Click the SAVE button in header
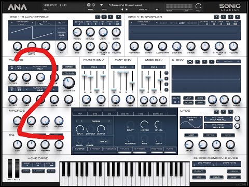Screen dimensions: 249x187 tap(104, 10)
